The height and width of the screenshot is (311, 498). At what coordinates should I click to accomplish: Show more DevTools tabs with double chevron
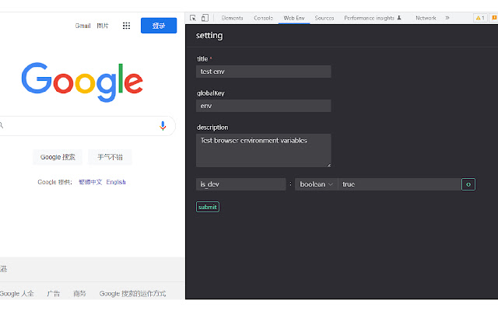coord(447,18)
